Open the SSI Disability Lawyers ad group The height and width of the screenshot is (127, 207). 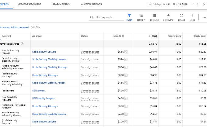click(x=43, y=98)
